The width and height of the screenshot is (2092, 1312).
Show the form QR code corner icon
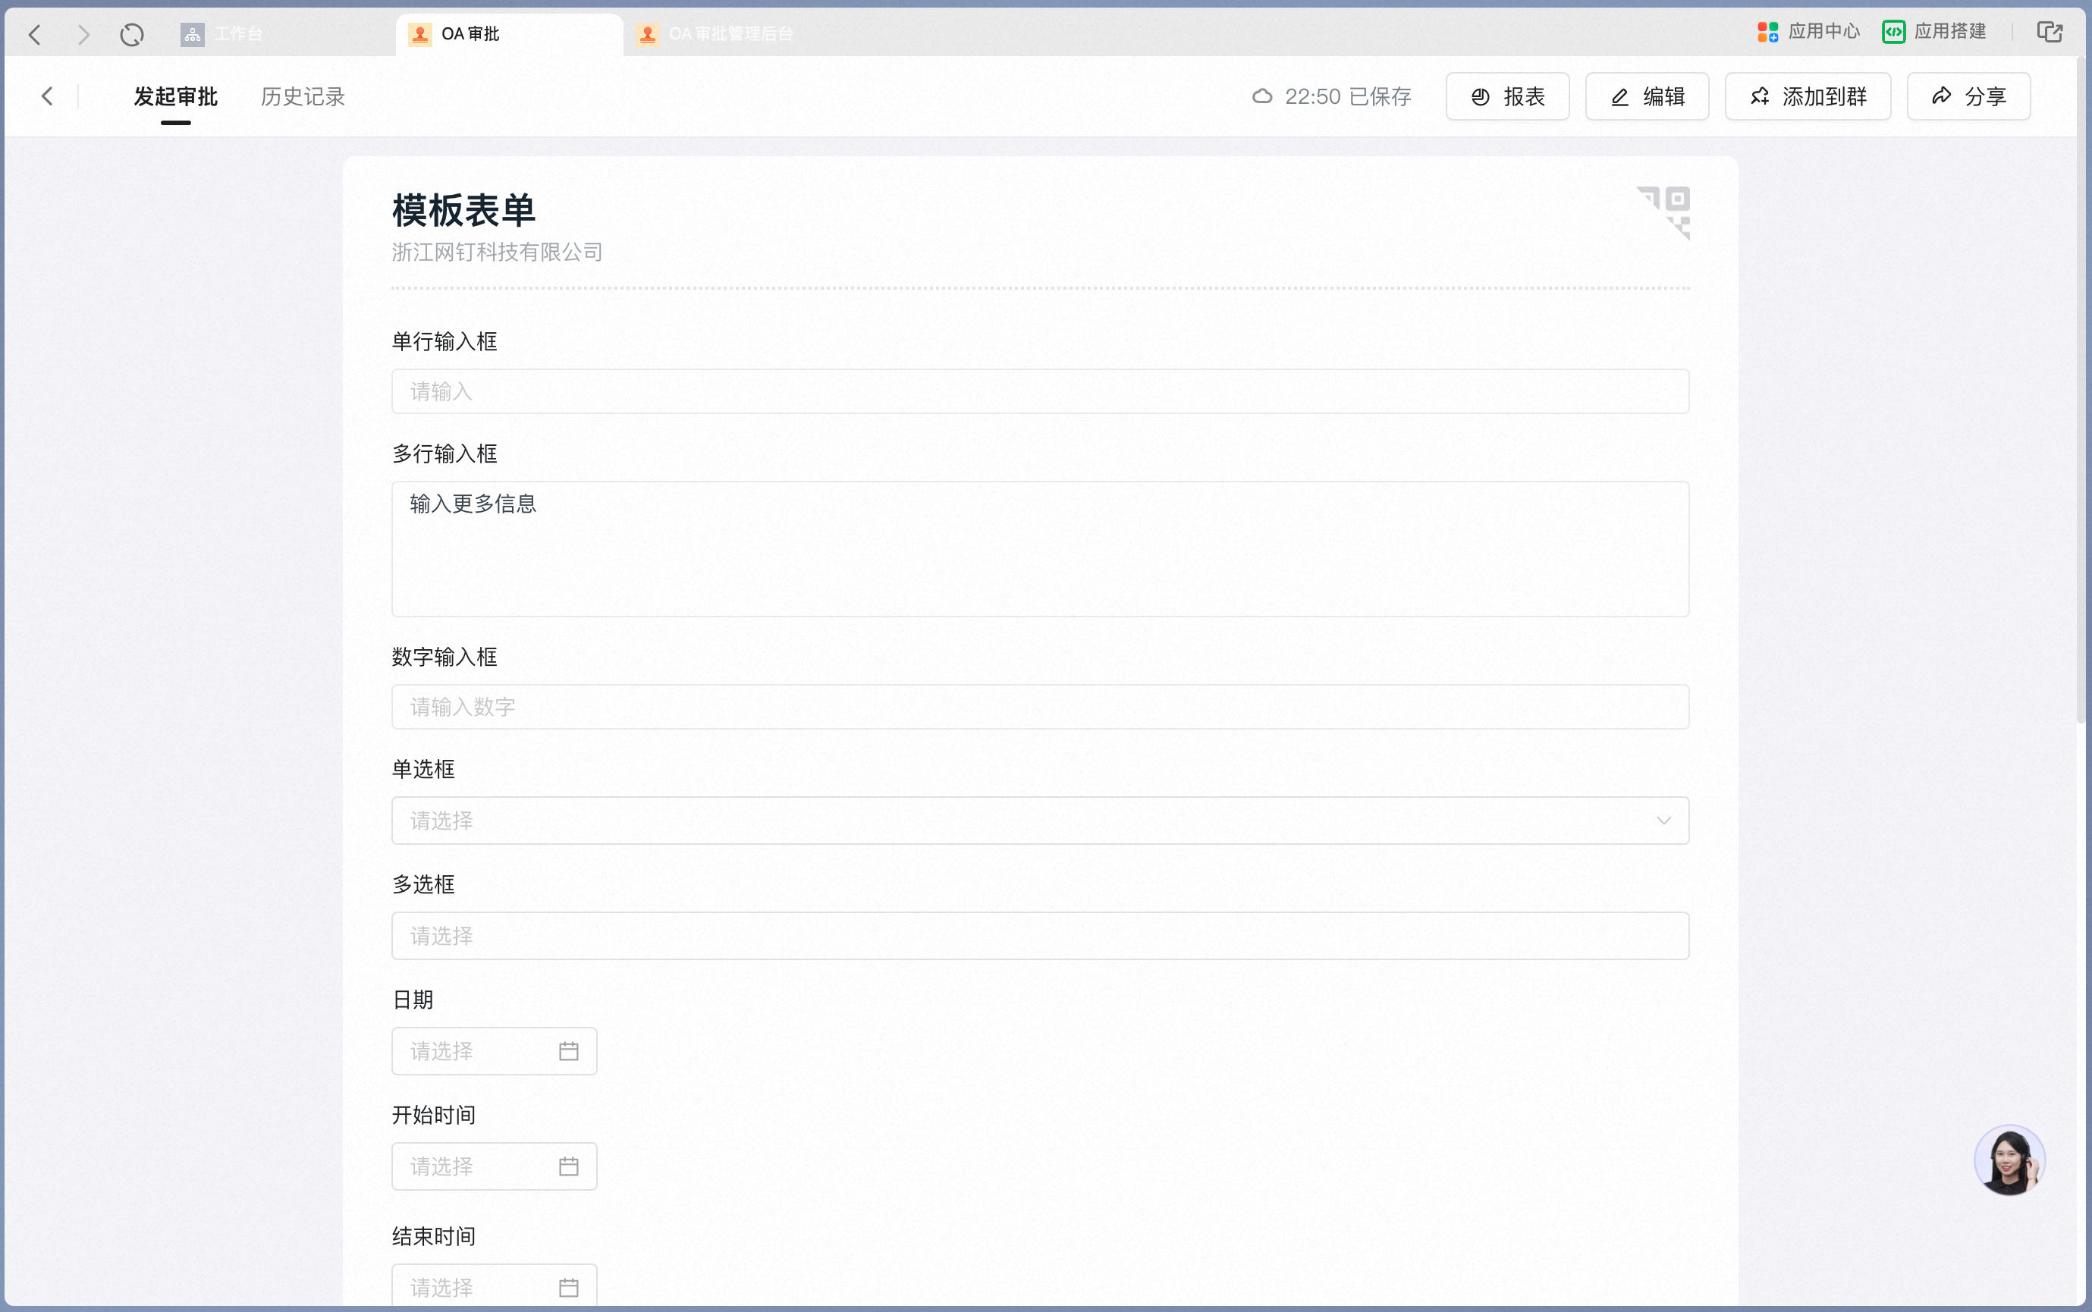[x=1663, y=212]
